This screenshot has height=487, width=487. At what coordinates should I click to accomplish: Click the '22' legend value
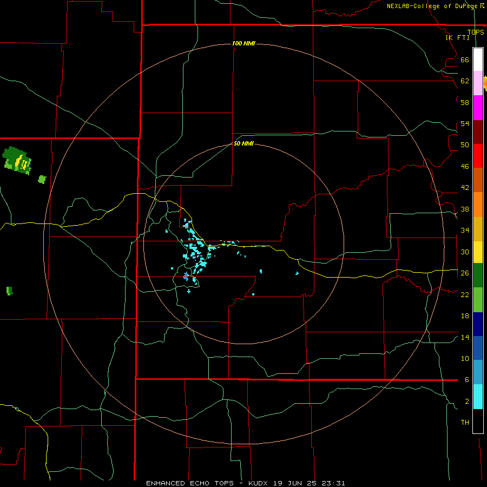pos(465,294)
